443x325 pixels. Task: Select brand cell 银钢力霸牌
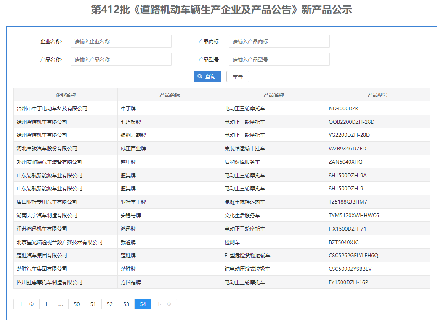[x=170, y=135]
